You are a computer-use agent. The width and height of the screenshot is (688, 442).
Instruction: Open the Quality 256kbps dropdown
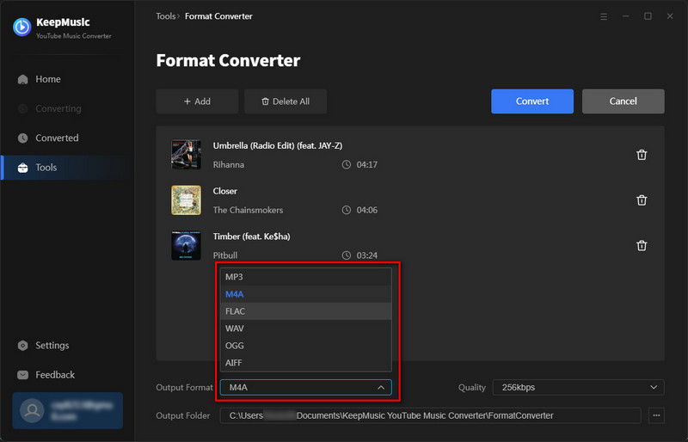(578, 388)
